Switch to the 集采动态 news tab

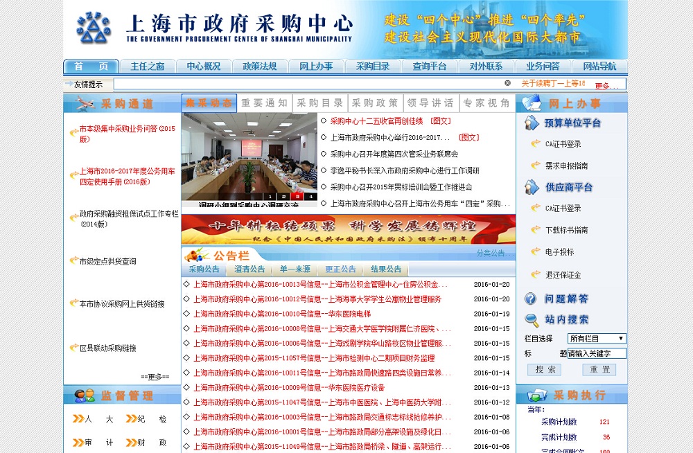[x=209, y=103]
